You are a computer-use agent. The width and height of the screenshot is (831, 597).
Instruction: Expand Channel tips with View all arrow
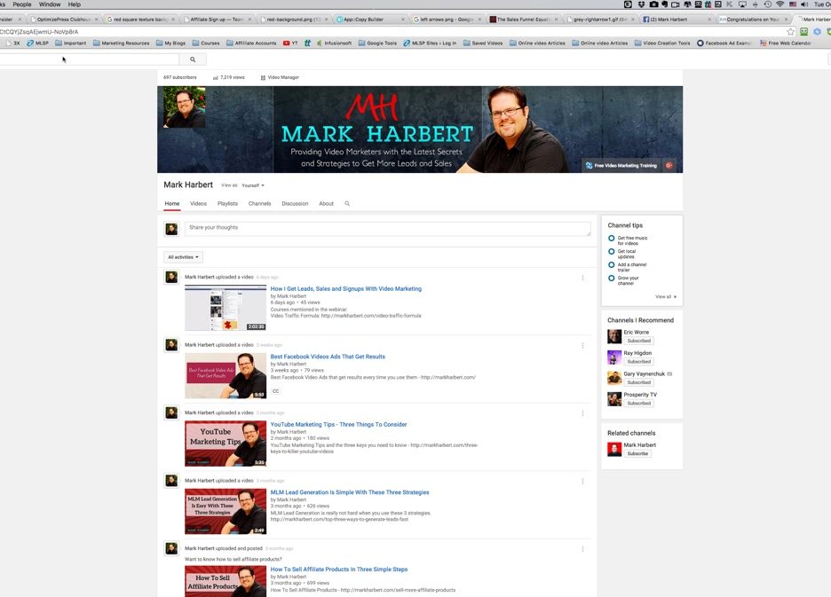666,296
